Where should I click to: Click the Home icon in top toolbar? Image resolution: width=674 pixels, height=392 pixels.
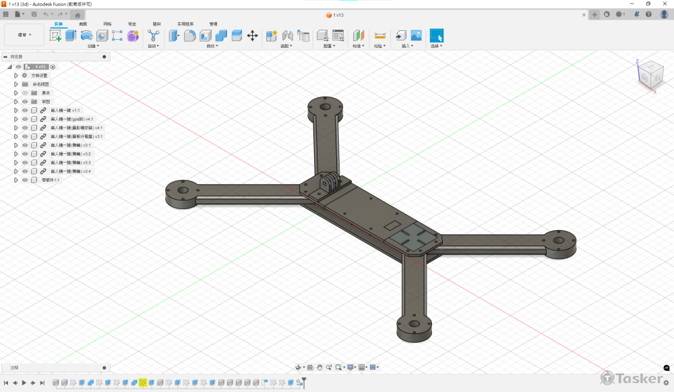(78, 14)
